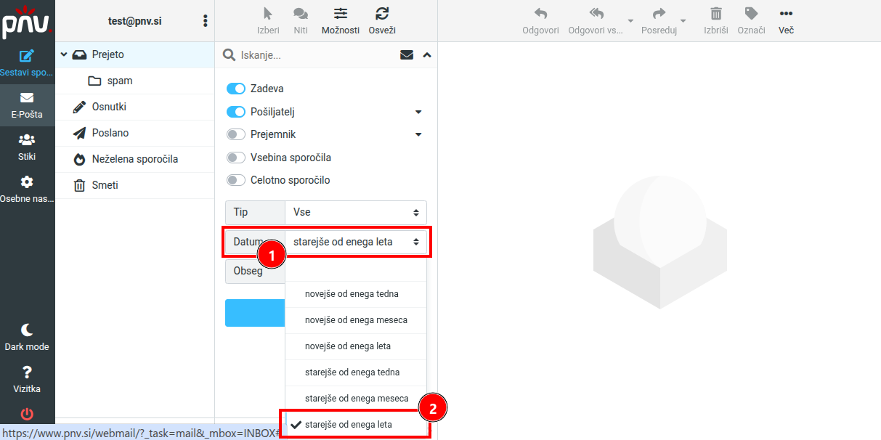The image size is (881, 440).
Task: Click the Izbriši trash icon
Action: tap(715, 13)
